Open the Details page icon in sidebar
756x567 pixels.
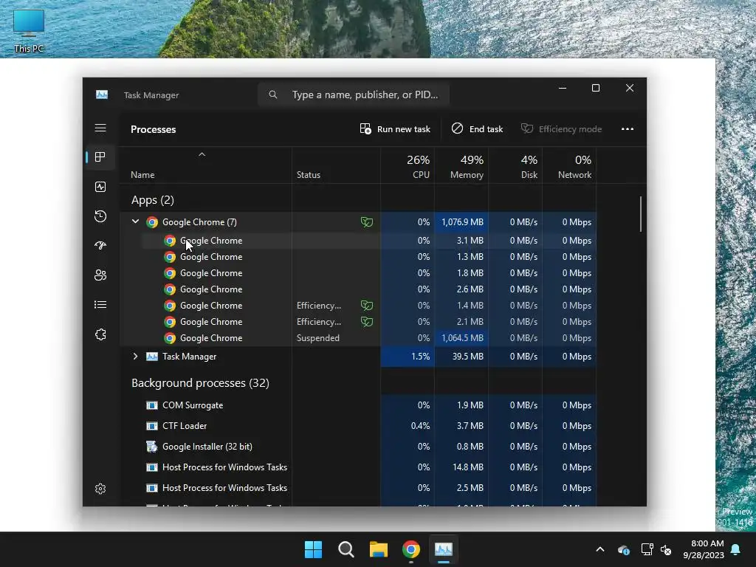[100, 305]
